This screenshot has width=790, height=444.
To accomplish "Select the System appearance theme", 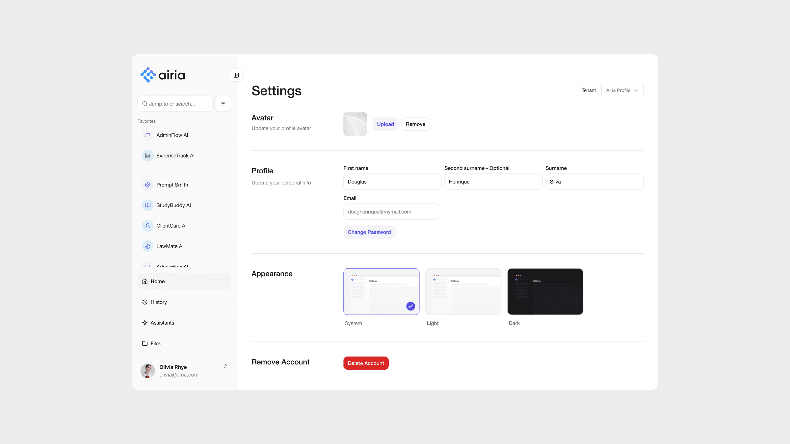I will click(x=381, y=291).
